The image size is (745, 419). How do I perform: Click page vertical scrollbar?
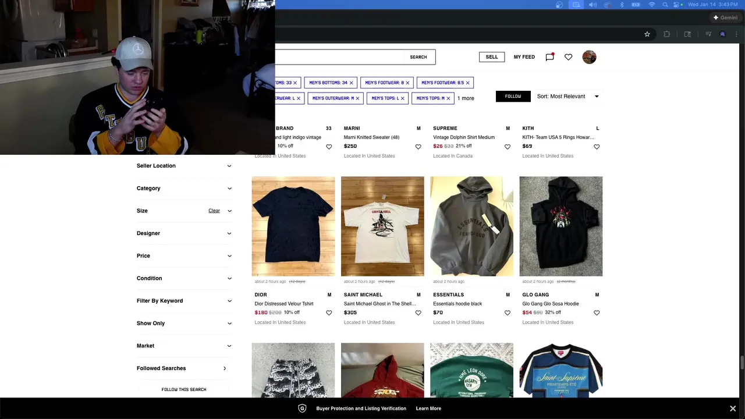click(x=742, y=363)
